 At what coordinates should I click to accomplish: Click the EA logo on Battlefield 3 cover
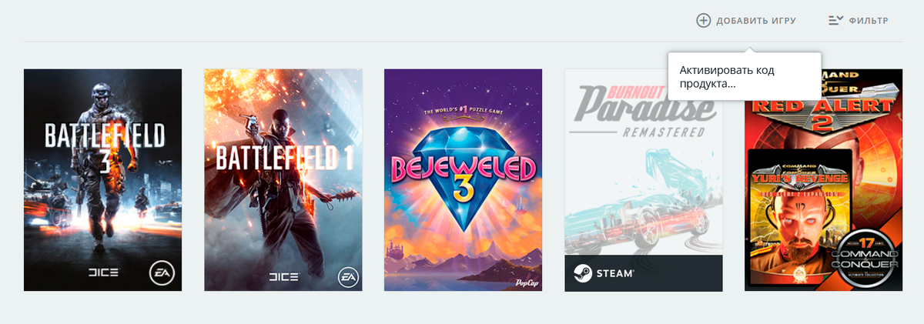162,272
